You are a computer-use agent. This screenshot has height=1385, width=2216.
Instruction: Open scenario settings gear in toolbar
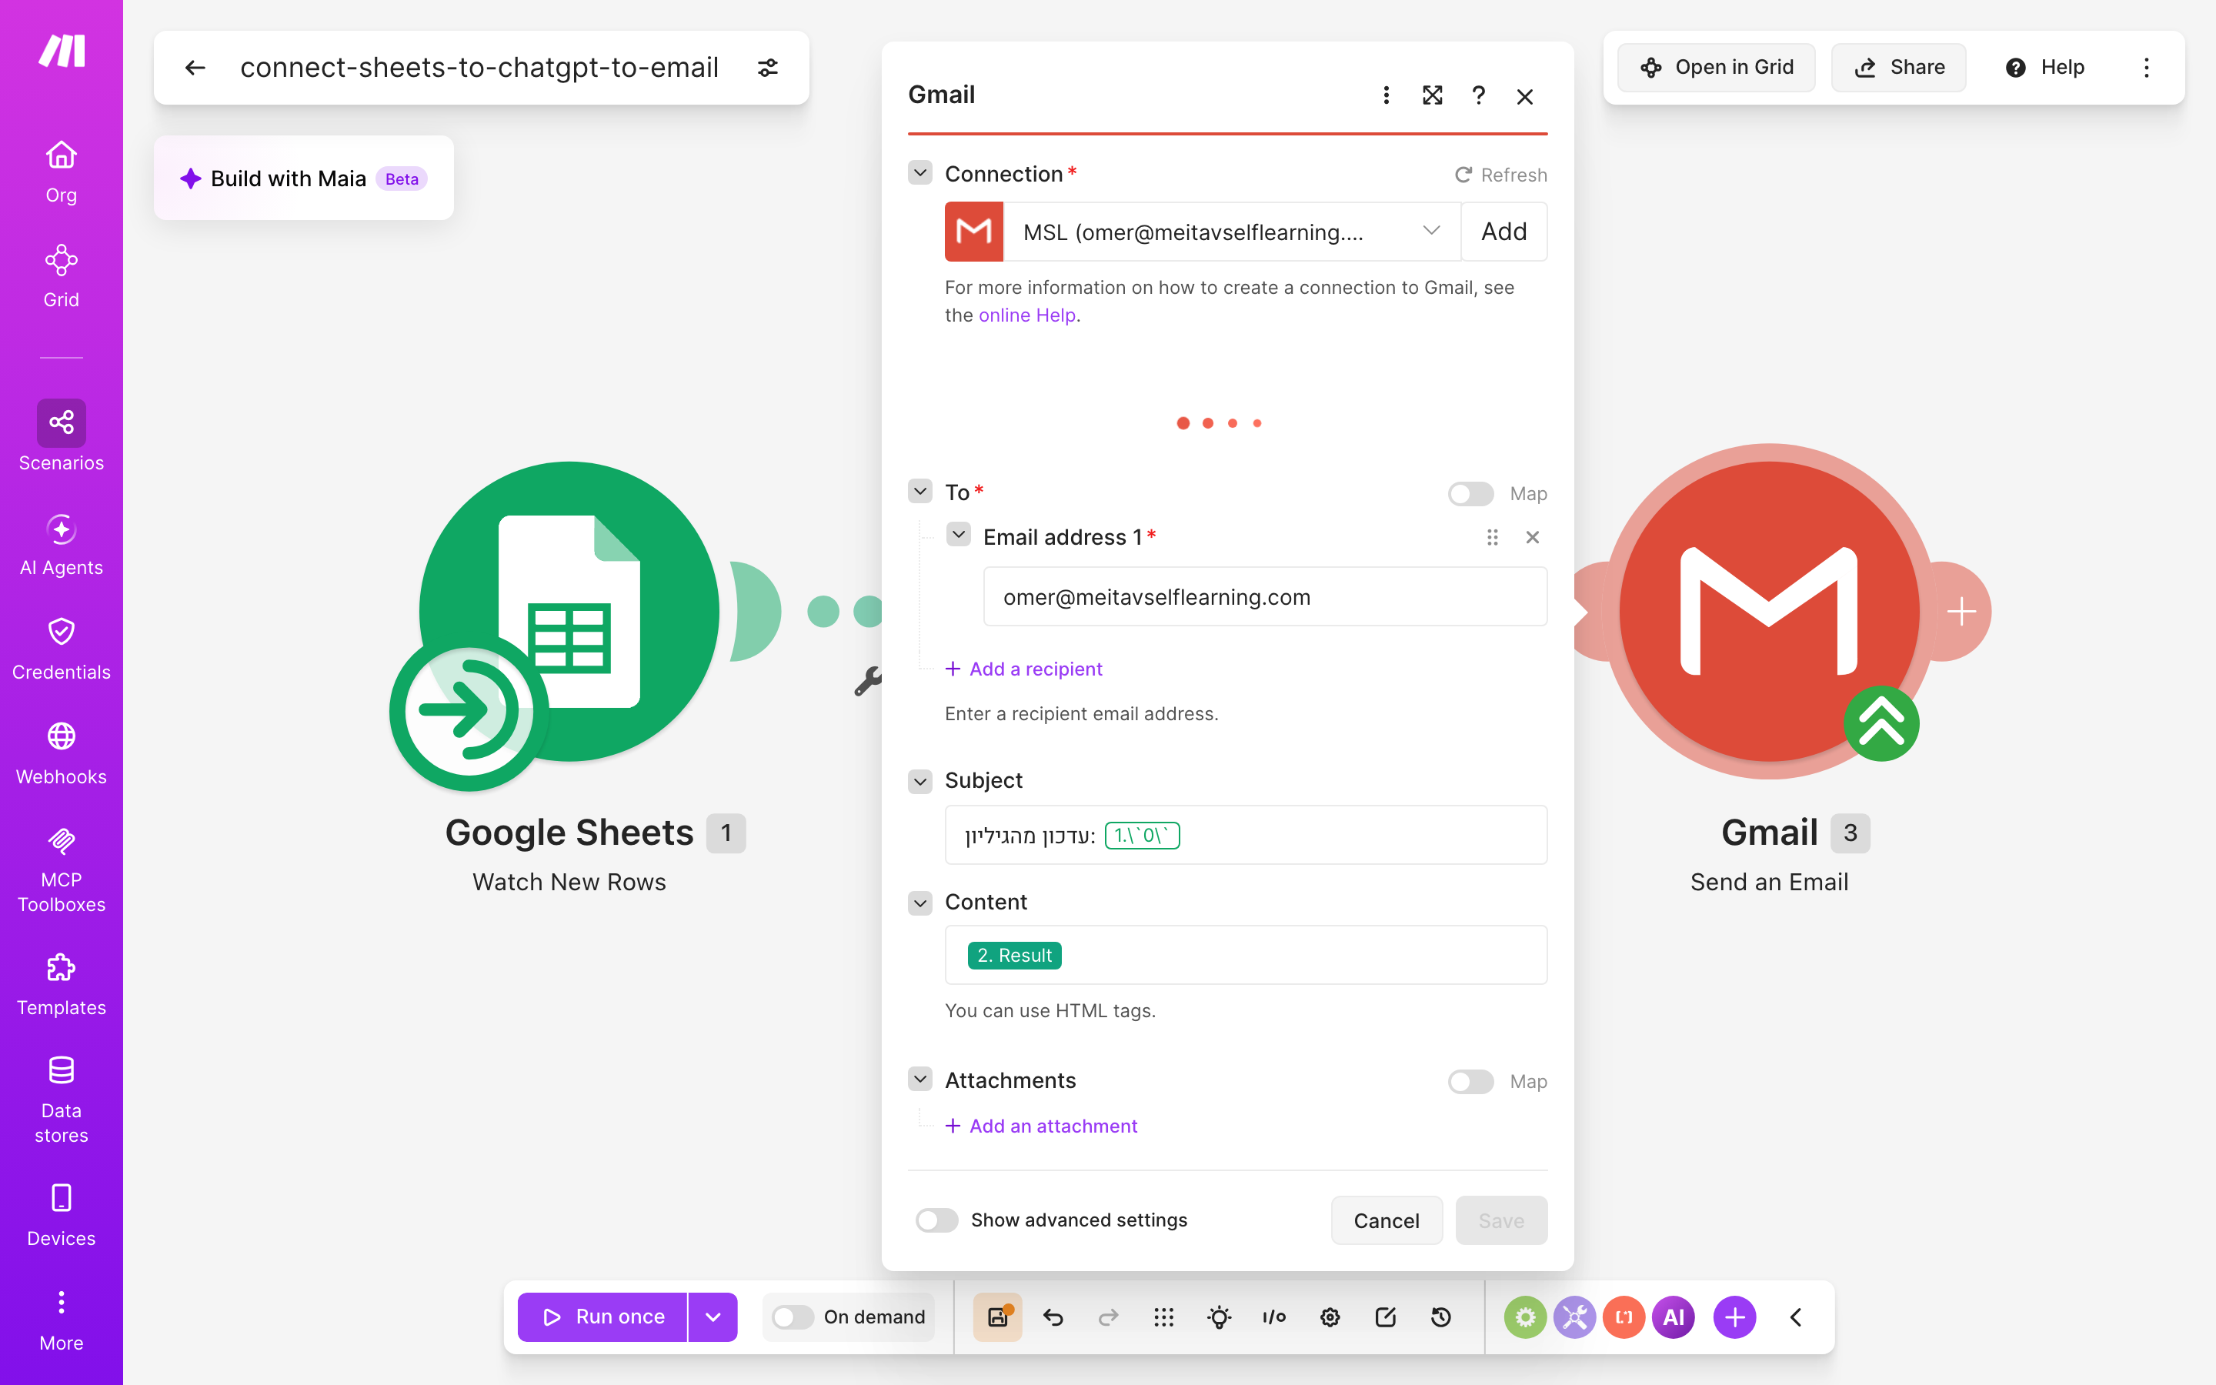[x=1330, y=1317]
